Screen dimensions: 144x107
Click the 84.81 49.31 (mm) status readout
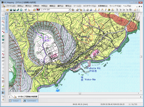pyautogui.click(x=80, y=104)
